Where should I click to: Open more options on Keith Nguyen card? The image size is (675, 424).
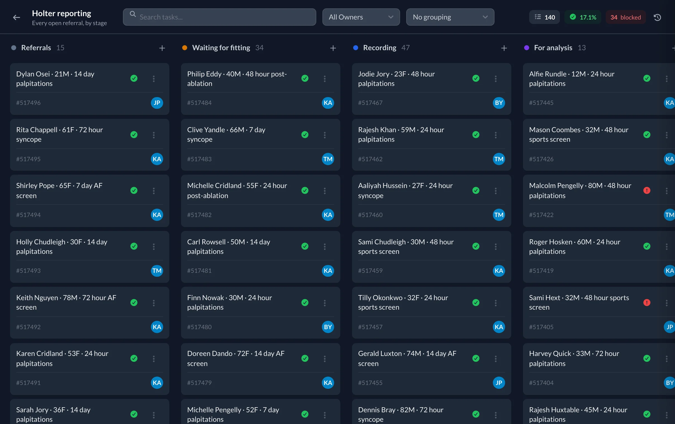154,303
